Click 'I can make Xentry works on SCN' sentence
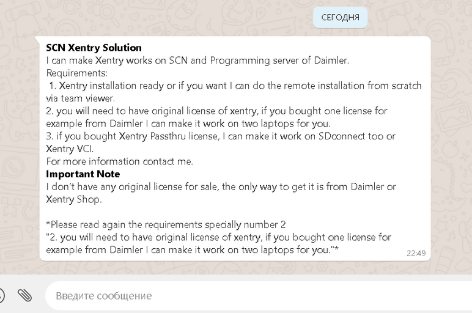 (x=197, y=61)
